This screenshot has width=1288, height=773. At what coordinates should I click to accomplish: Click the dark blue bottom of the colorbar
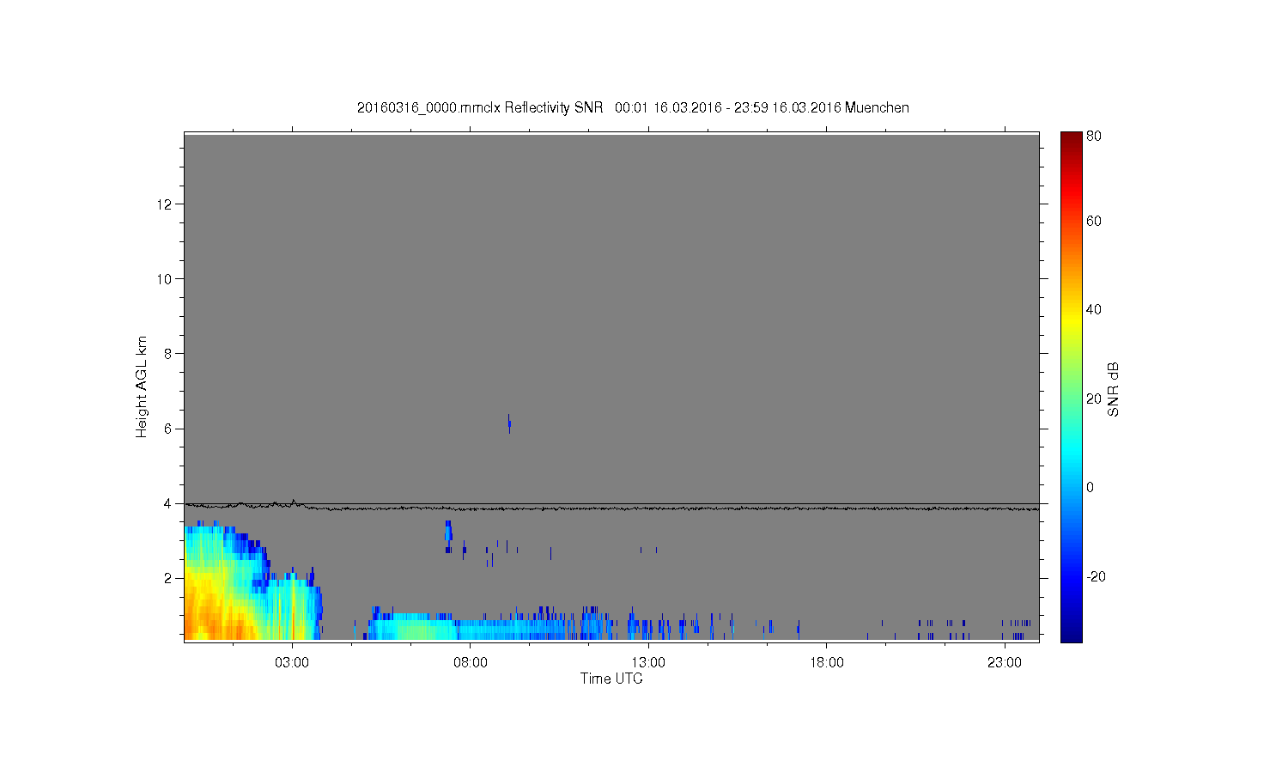click(1071, 634)
